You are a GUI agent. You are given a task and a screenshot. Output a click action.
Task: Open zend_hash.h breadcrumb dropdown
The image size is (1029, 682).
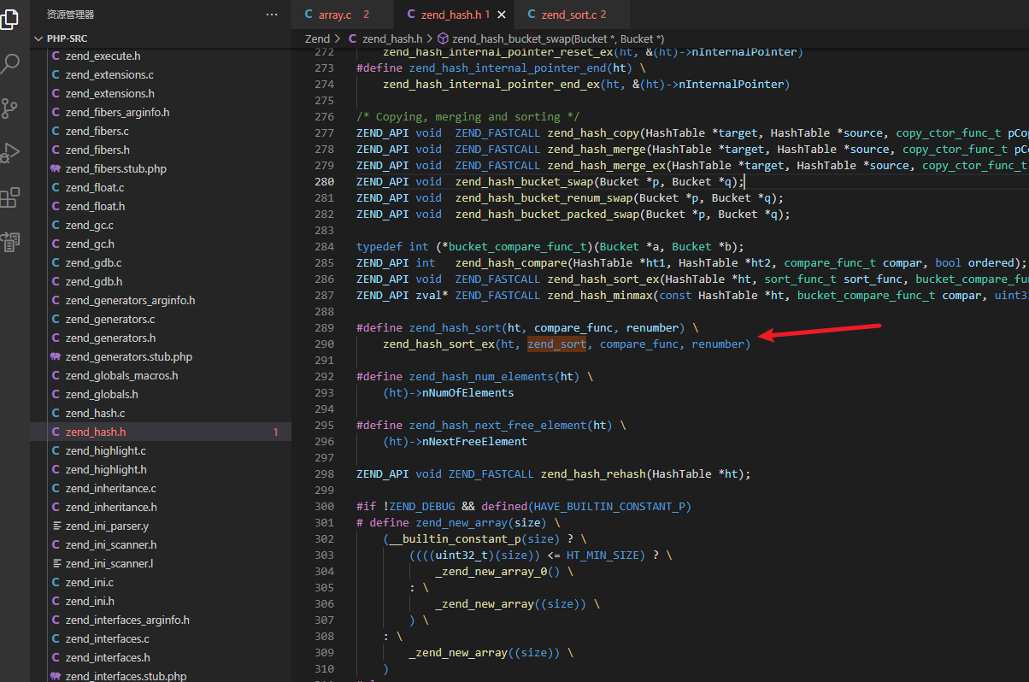coord(392,38)
